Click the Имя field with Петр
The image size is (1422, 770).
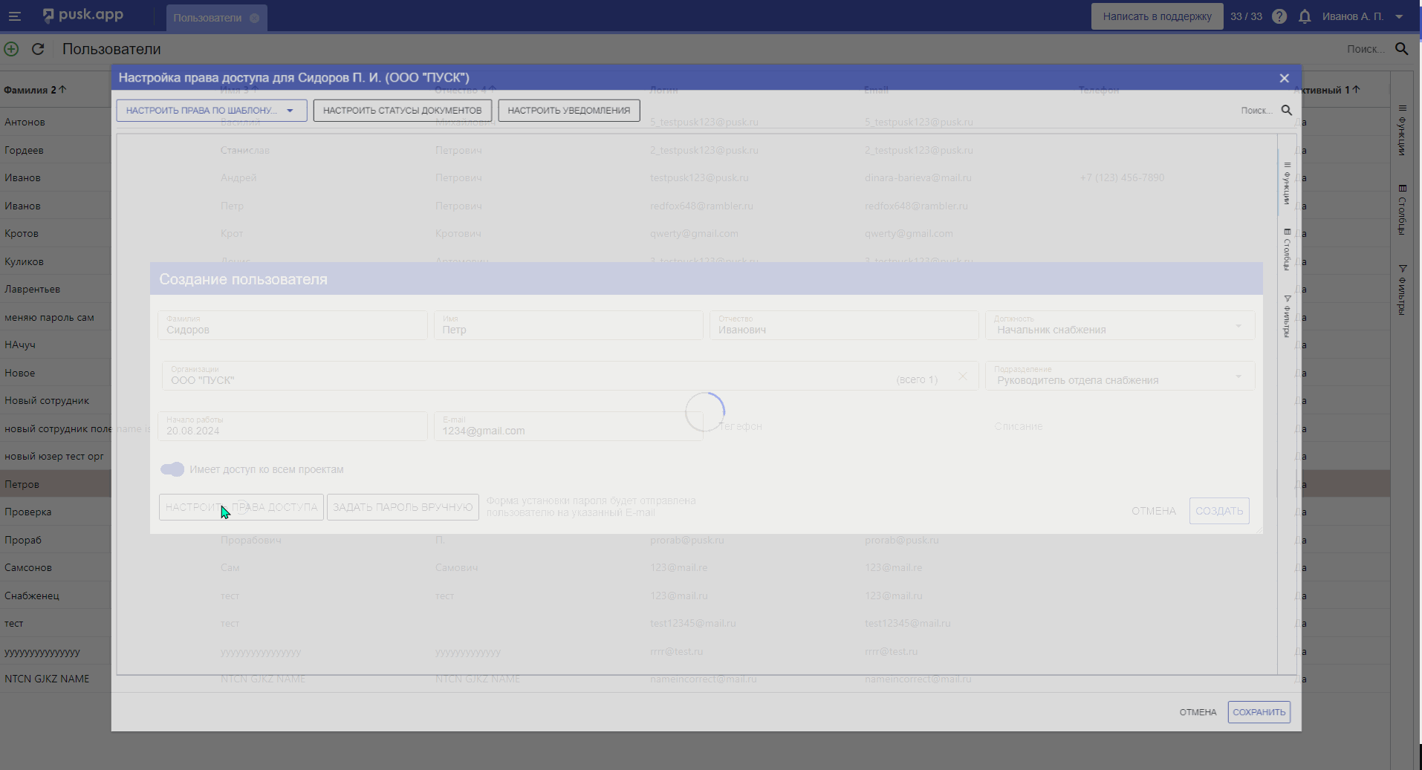[x=568, y=325]
